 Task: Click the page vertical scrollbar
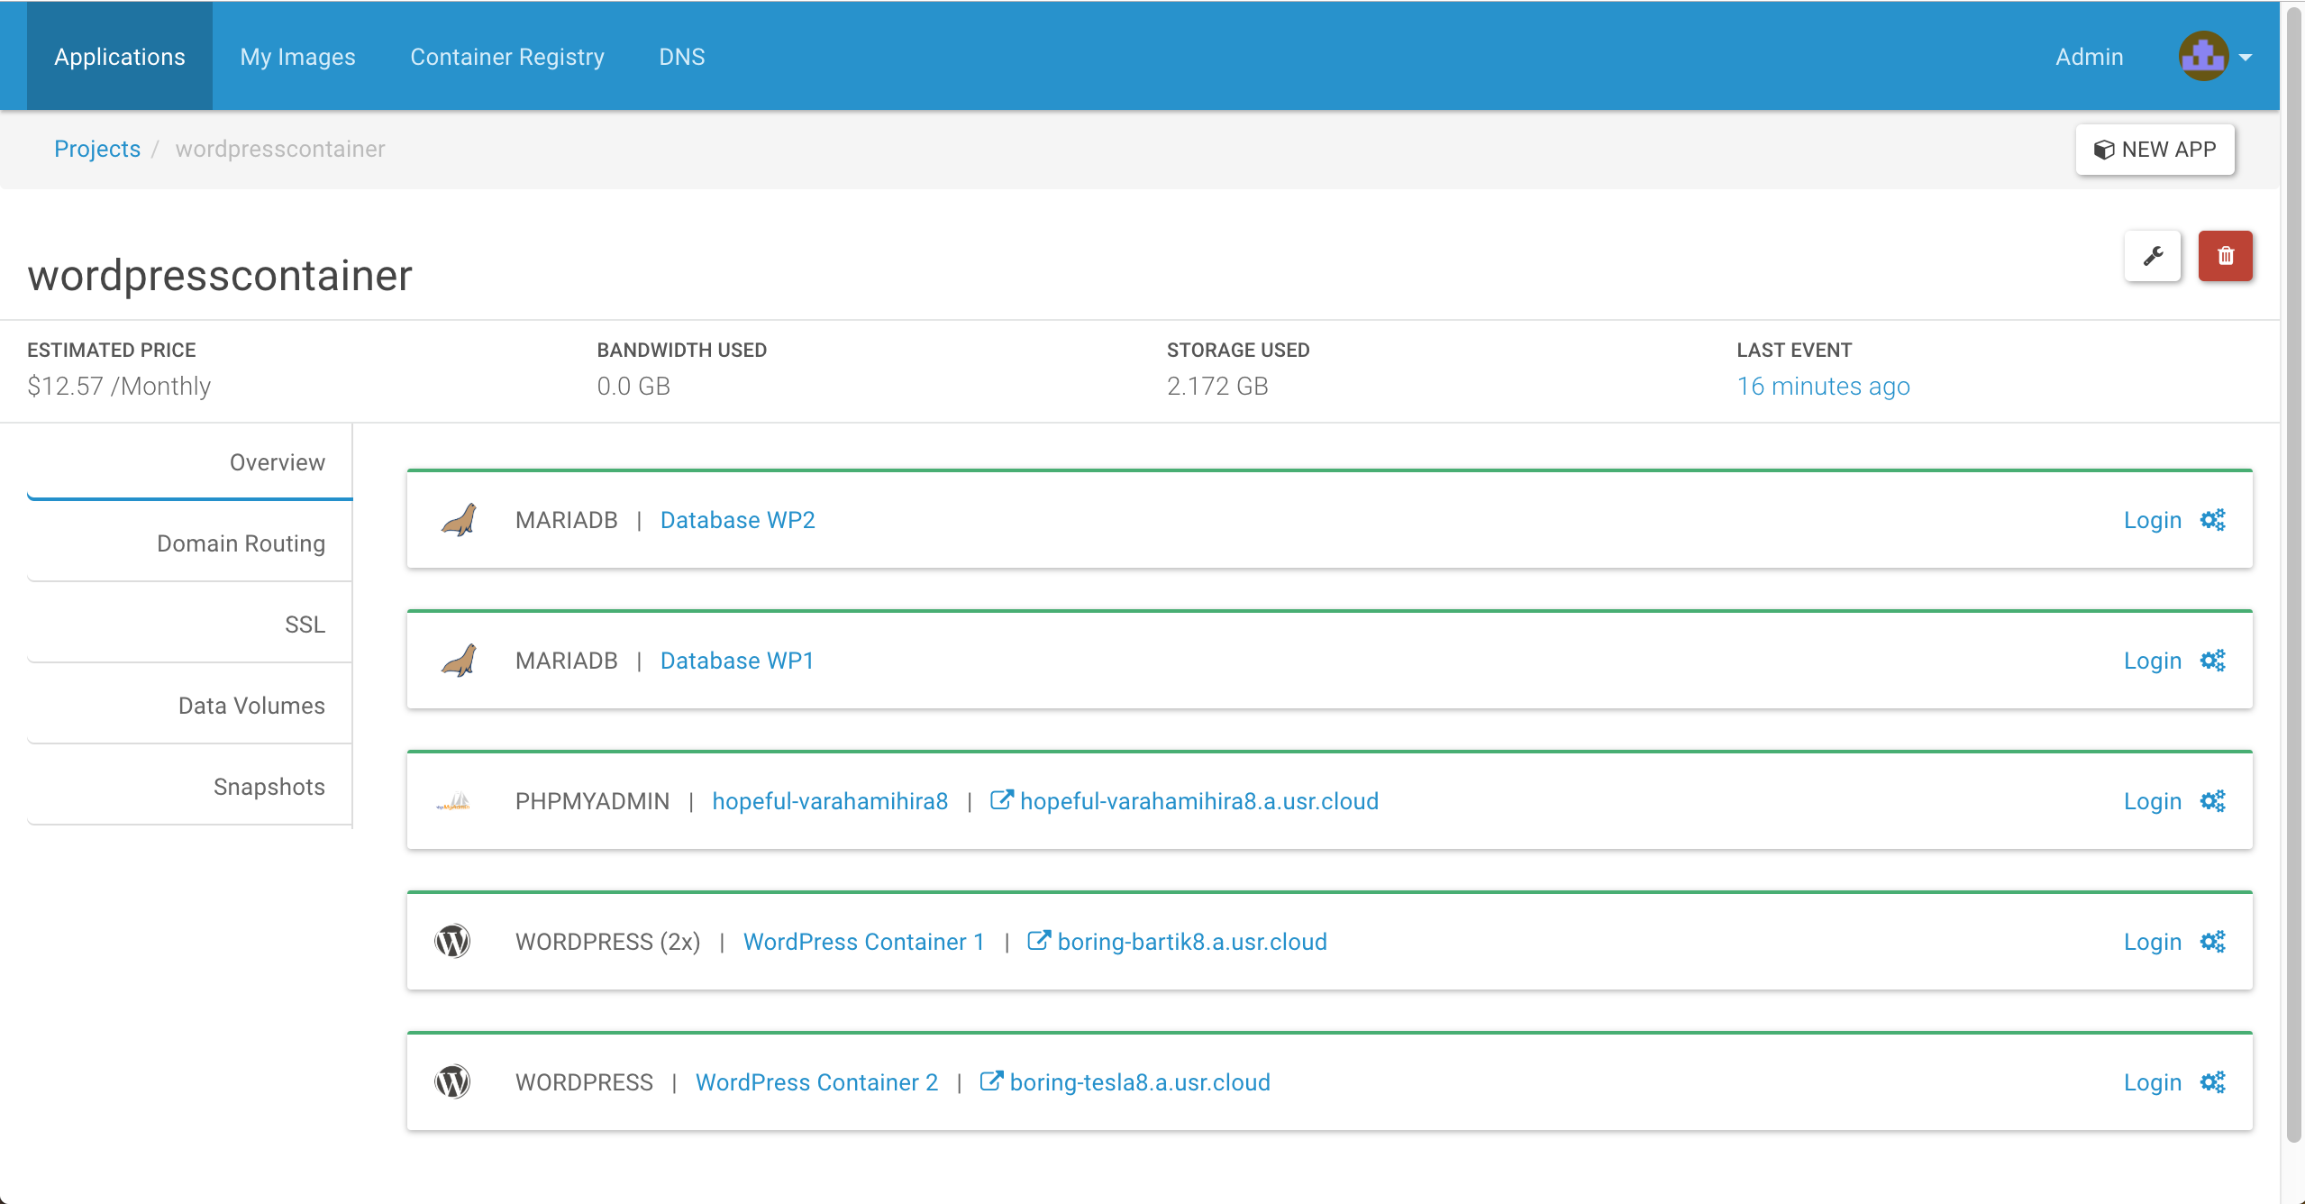(2295, 577)
